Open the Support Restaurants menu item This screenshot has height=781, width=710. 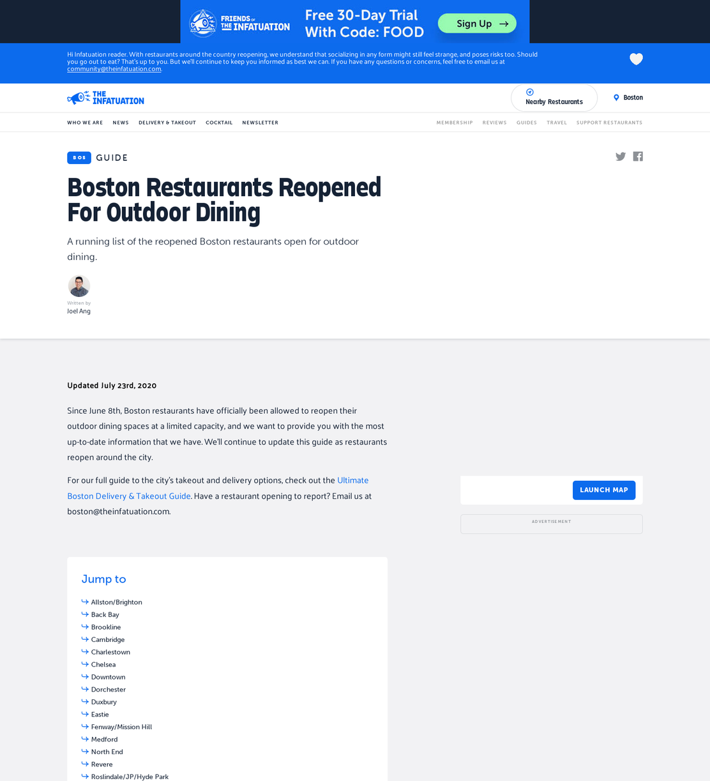click(610, 123)
